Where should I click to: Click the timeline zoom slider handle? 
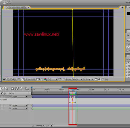point(43,126)
